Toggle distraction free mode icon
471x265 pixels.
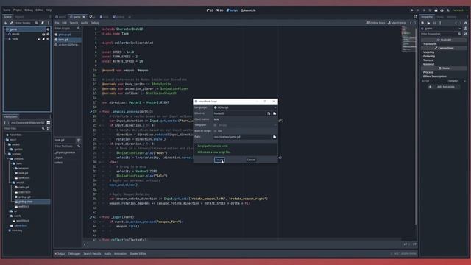pyautogui.click(x=415, y=17)
